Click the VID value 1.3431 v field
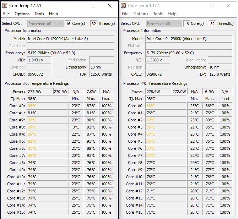Screen dimensions: 238x219 point(39,60)
